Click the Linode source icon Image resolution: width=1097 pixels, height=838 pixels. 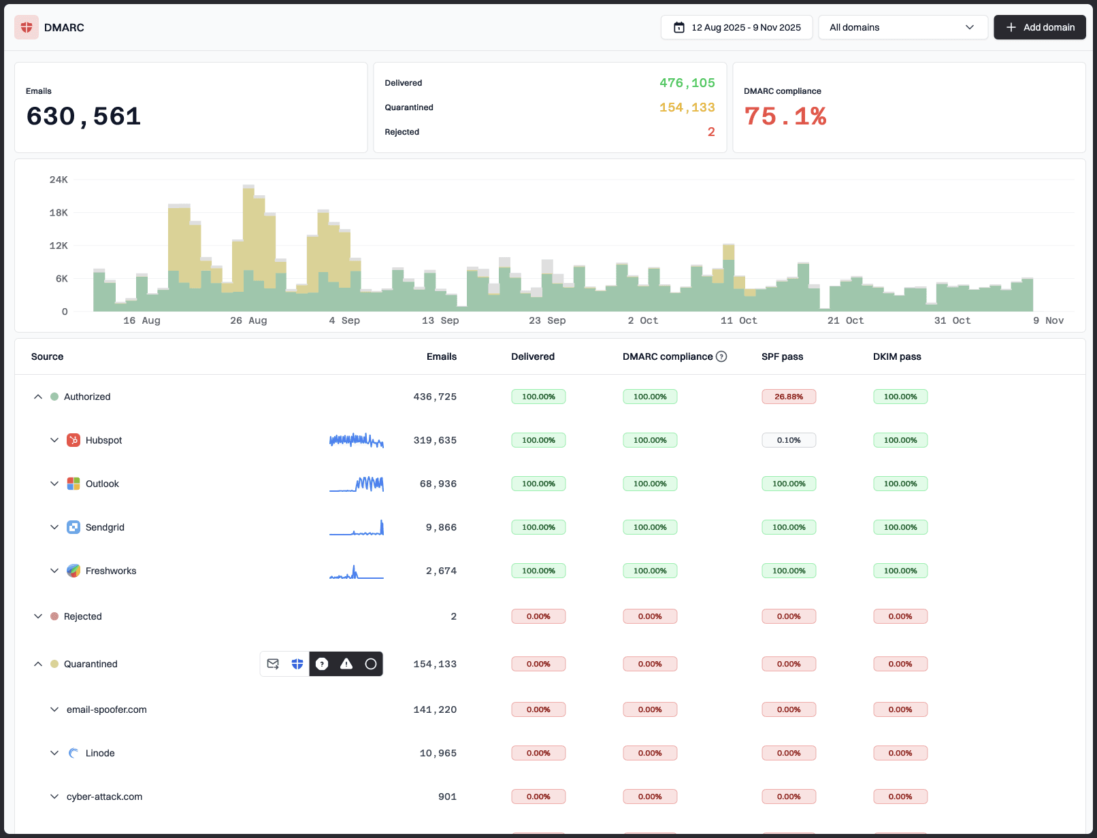(x=73, y=753)
